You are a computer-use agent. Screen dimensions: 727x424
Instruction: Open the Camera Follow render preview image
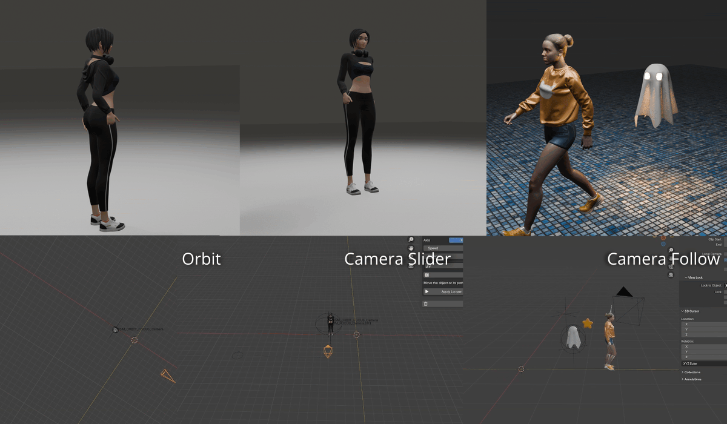606,118
